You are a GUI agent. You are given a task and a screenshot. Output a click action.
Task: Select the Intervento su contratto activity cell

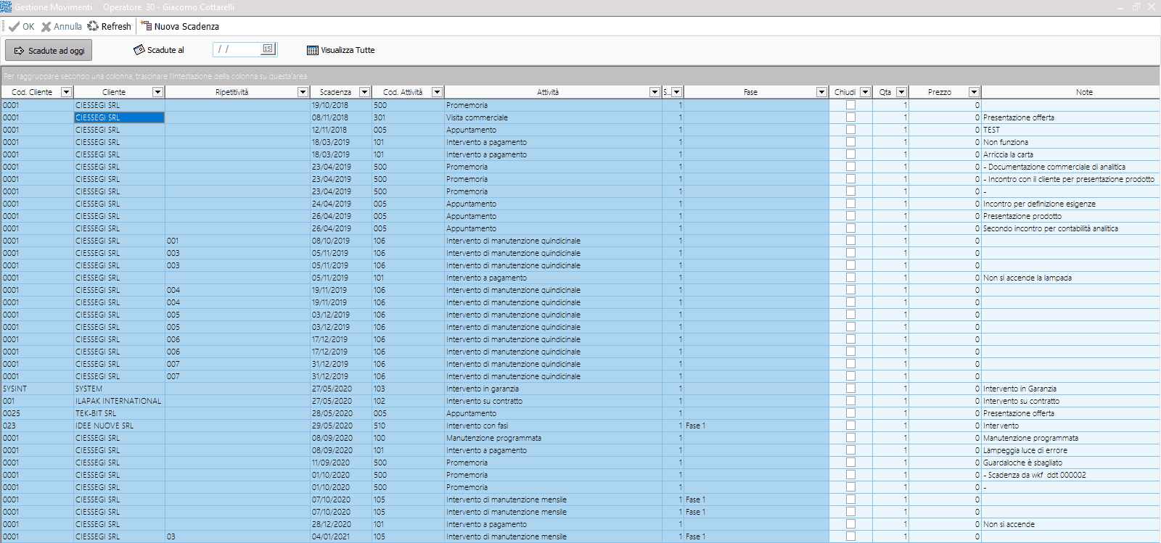(553, 401)
